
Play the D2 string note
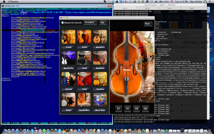click(136, 109)
